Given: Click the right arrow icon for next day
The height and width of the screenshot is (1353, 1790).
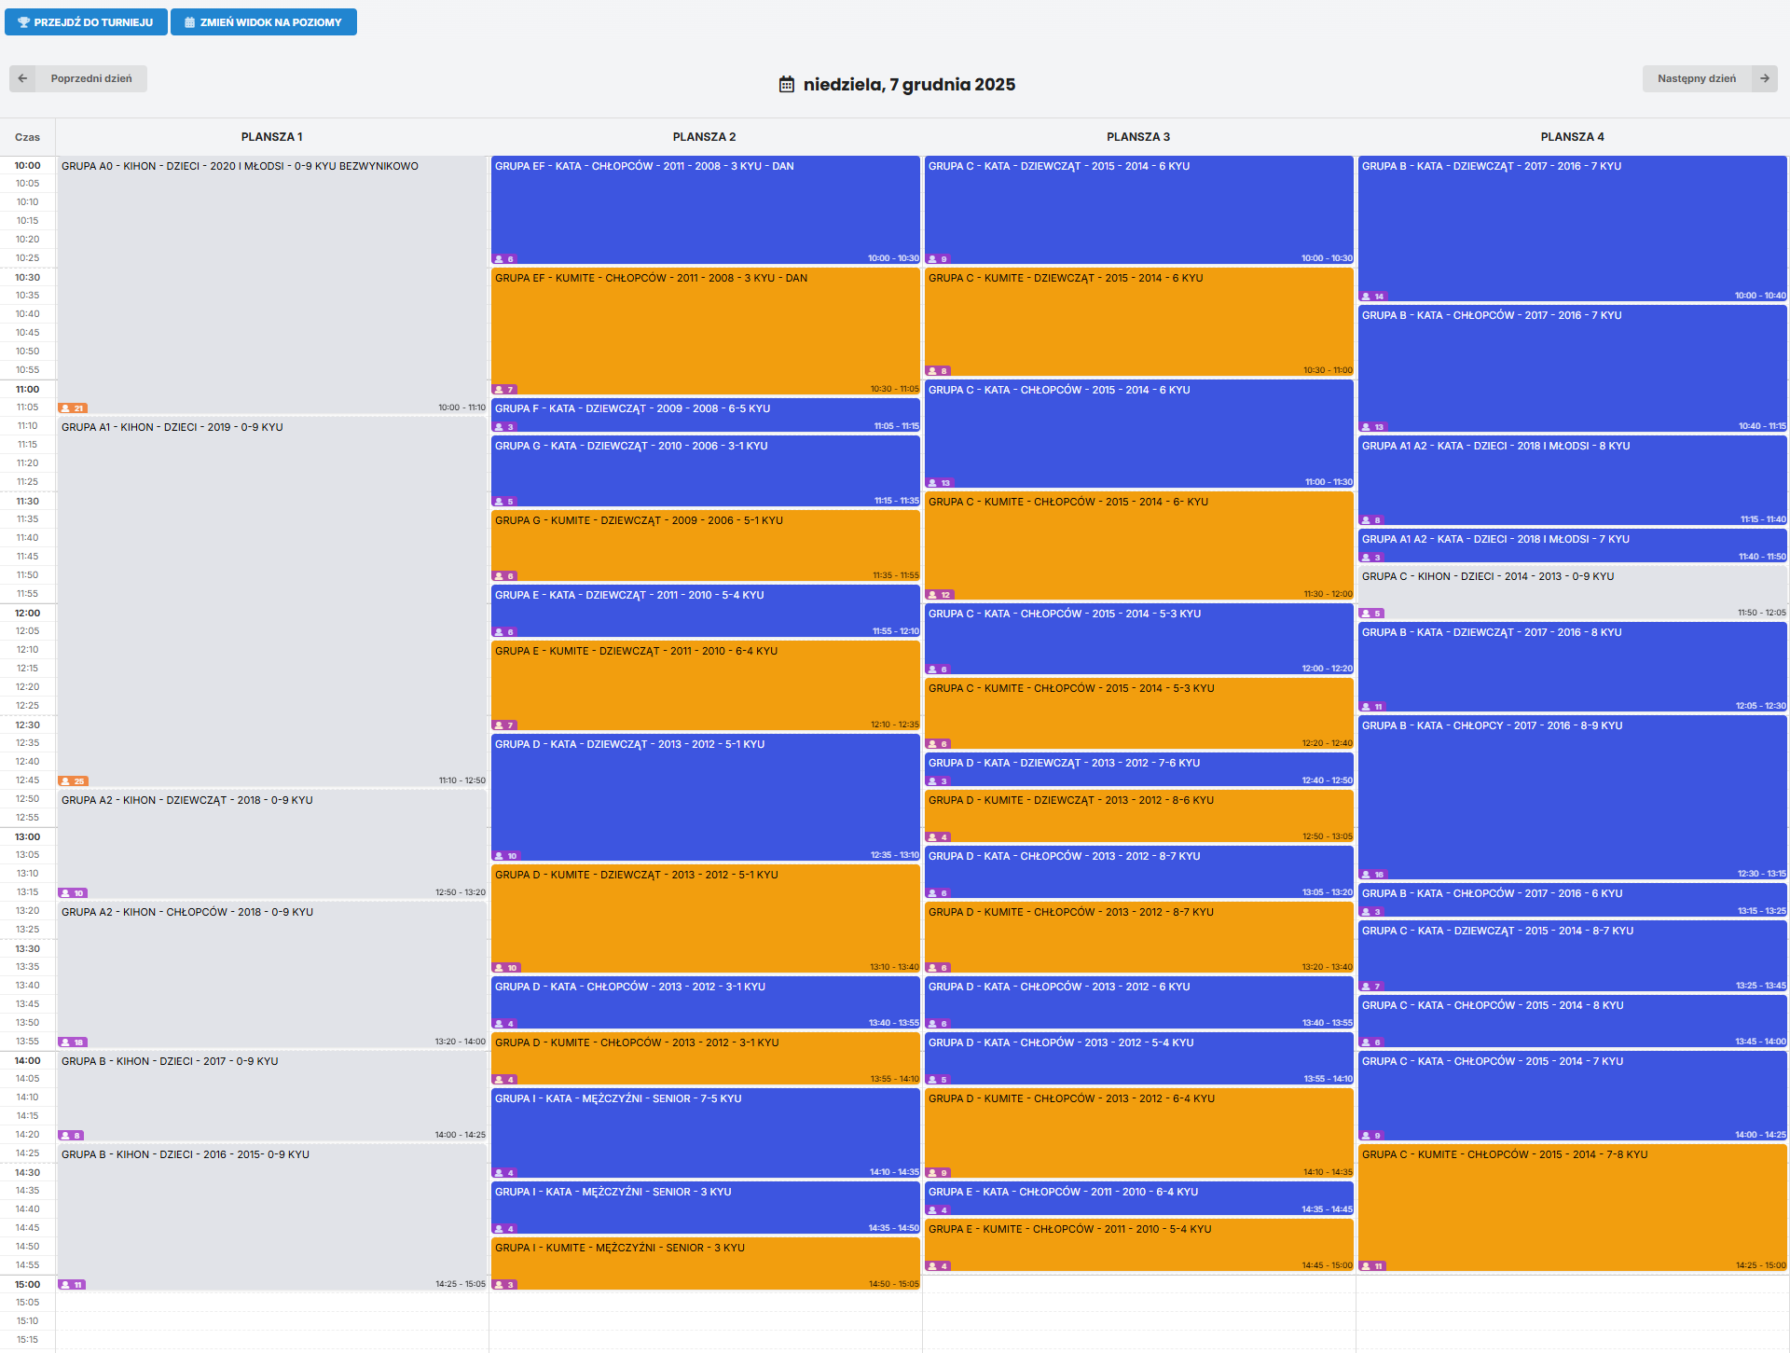Looking at the screenshot, I should [1764, 78].
